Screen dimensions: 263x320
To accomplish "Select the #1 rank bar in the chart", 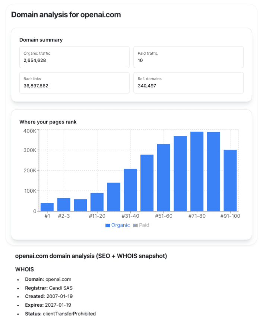I will pyautogui.click(x=47, y=207).
